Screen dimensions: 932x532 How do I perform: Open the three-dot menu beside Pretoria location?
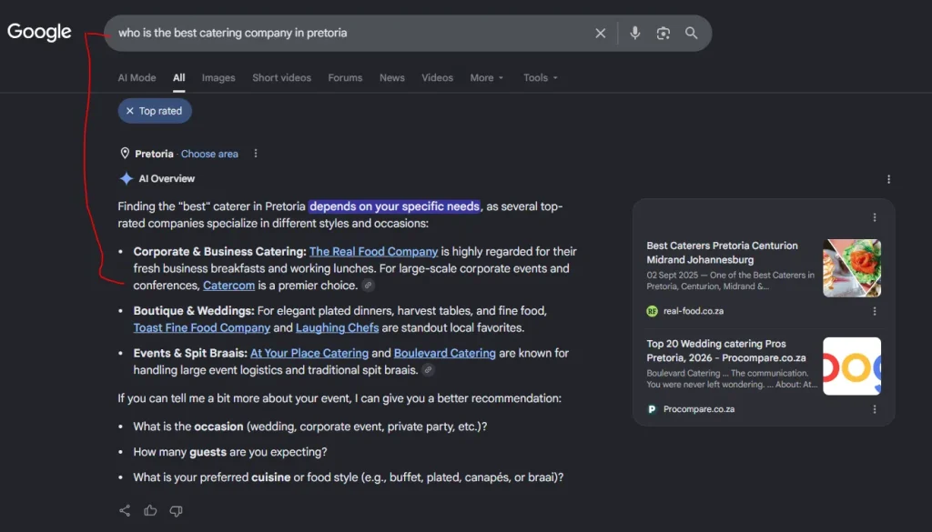click(256, 154)
